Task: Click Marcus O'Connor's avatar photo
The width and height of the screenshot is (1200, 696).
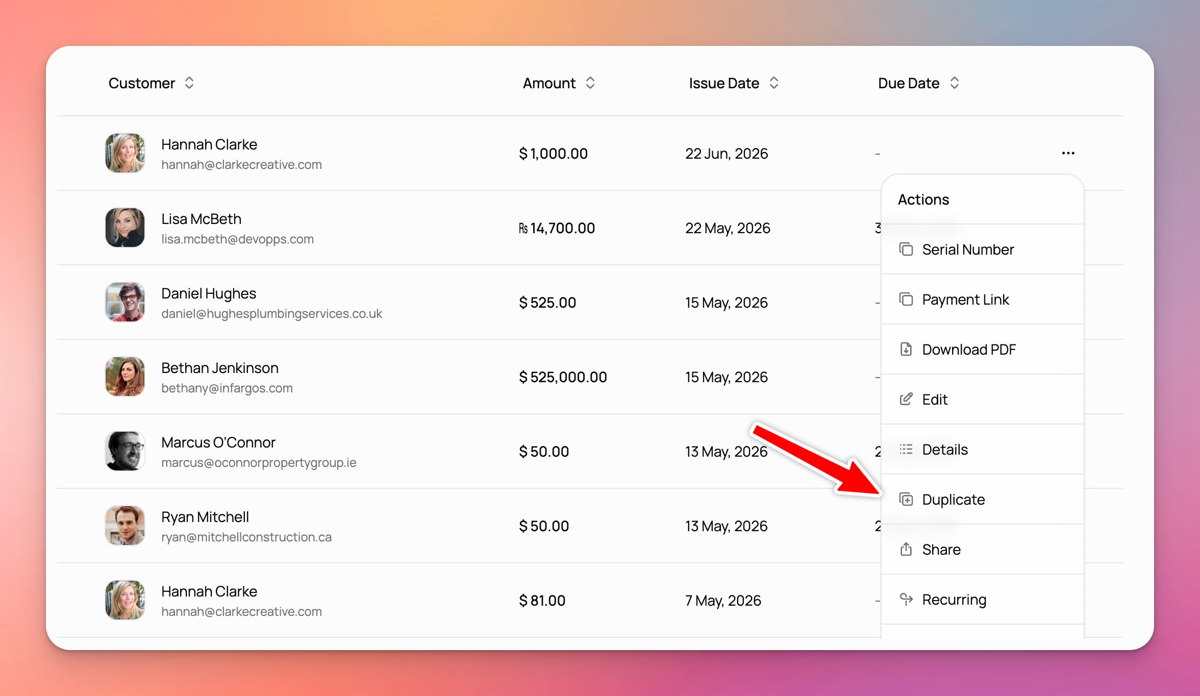Action: (125, 451)
